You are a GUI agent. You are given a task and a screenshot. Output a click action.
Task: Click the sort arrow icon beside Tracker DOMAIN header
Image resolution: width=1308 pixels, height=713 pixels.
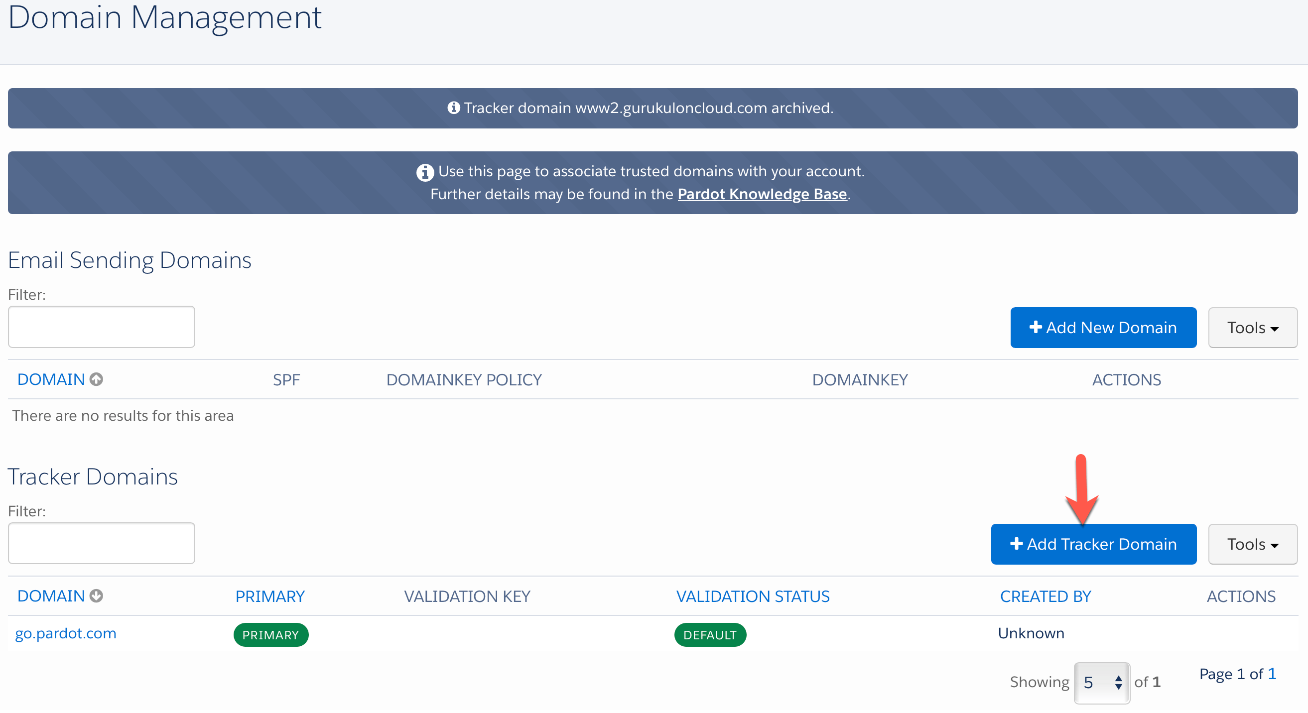(97, 596)
